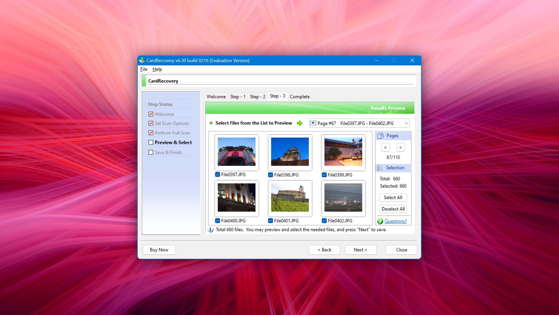This screenshot has width=559, height=315.
Task: Go to the next page with > button
Action: pyautogui.click(x=401, y=147)
